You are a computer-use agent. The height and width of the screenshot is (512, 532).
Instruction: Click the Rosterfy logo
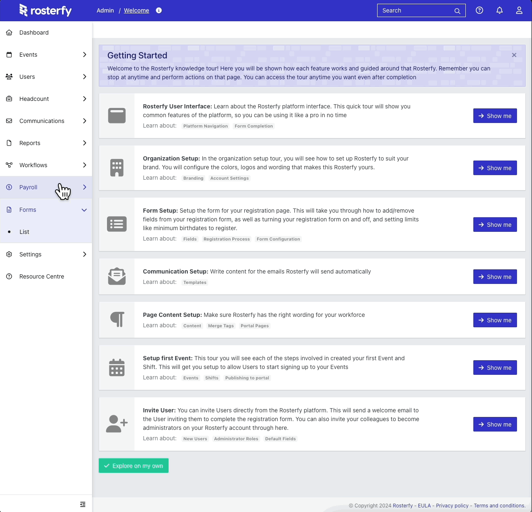tap(45, 10)
